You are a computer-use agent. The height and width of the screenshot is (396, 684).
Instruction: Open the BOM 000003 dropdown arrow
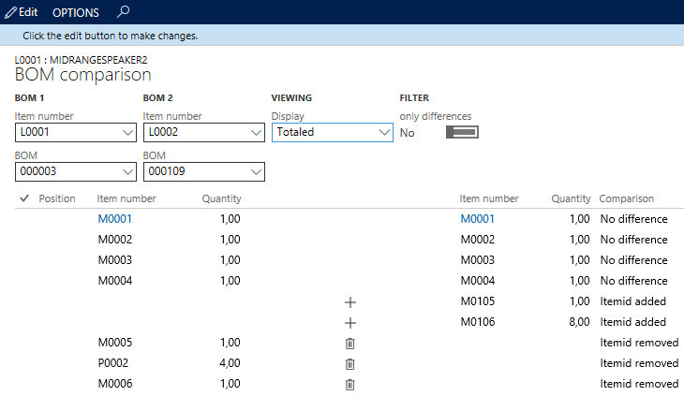(x=127, y=171)
